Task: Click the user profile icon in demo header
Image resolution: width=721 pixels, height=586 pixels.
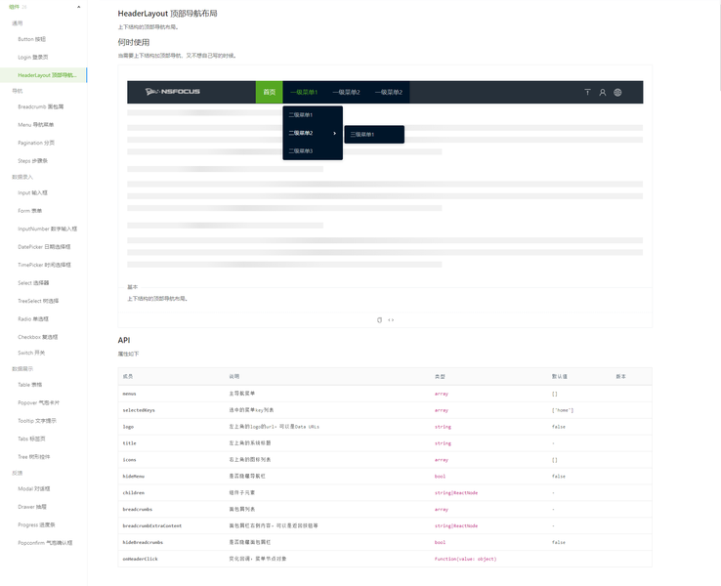Action: click(x=603, y=93)
